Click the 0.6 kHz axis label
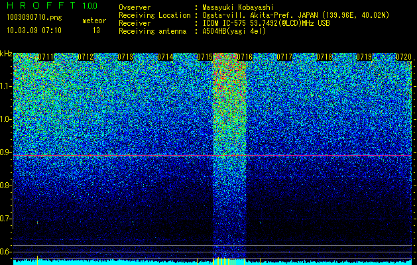 coord(6,252)
